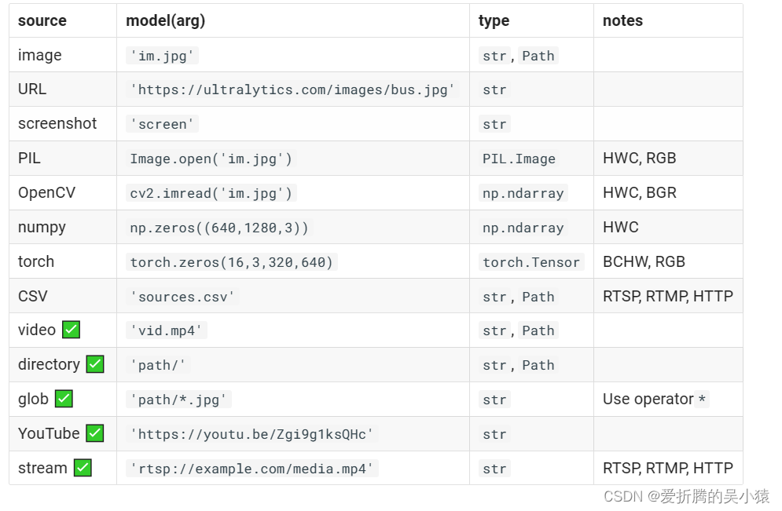Click the Image.open('im.jpg') code
782x511 pixels.
tap(211, 159)
